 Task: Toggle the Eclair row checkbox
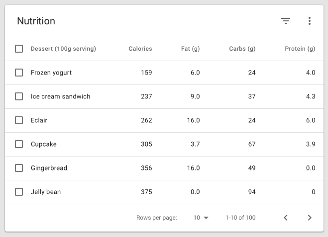(x=19, y=120)
